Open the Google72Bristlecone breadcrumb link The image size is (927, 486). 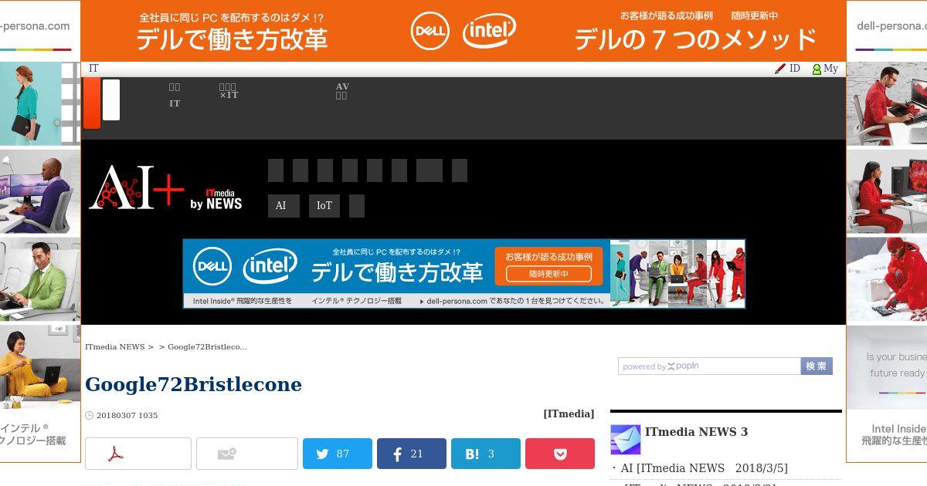coord(207,347)
